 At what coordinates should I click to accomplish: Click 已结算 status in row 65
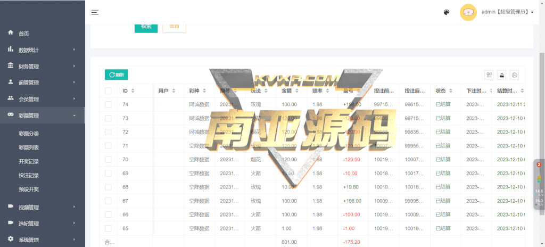click(443, 228)
